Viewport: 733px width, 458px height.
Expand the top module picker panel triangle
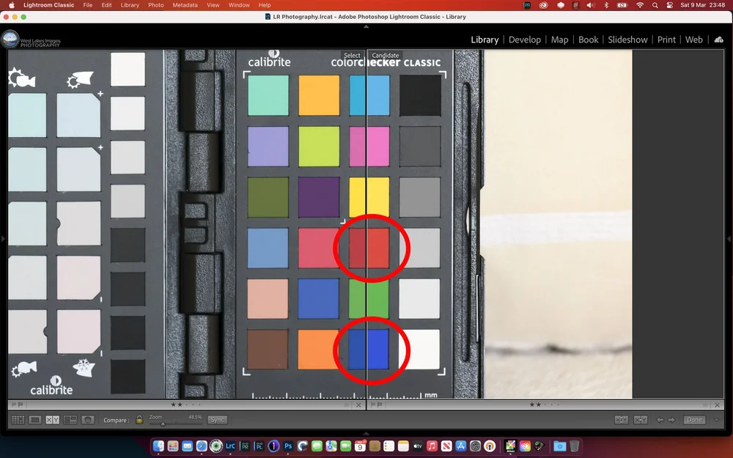pyautogui.click(x=366, y=26)
